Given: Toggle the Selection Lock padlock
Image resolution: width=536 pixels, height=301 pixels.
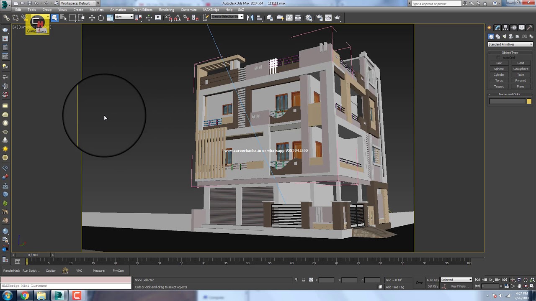Looking at the screenshot, I should click(x=304, y=280).
